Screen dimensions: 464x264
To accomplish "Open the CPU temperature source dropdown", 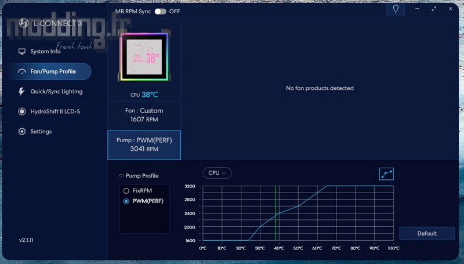I will click(217, 172).
